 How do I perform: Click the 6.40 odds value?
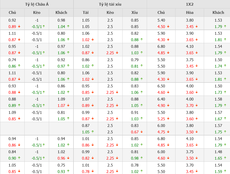161,99
